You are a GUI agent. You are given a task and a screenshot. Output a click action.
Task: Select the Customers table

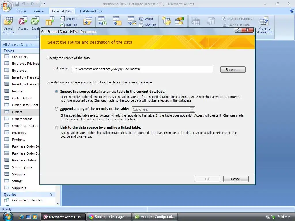(20, 57)
